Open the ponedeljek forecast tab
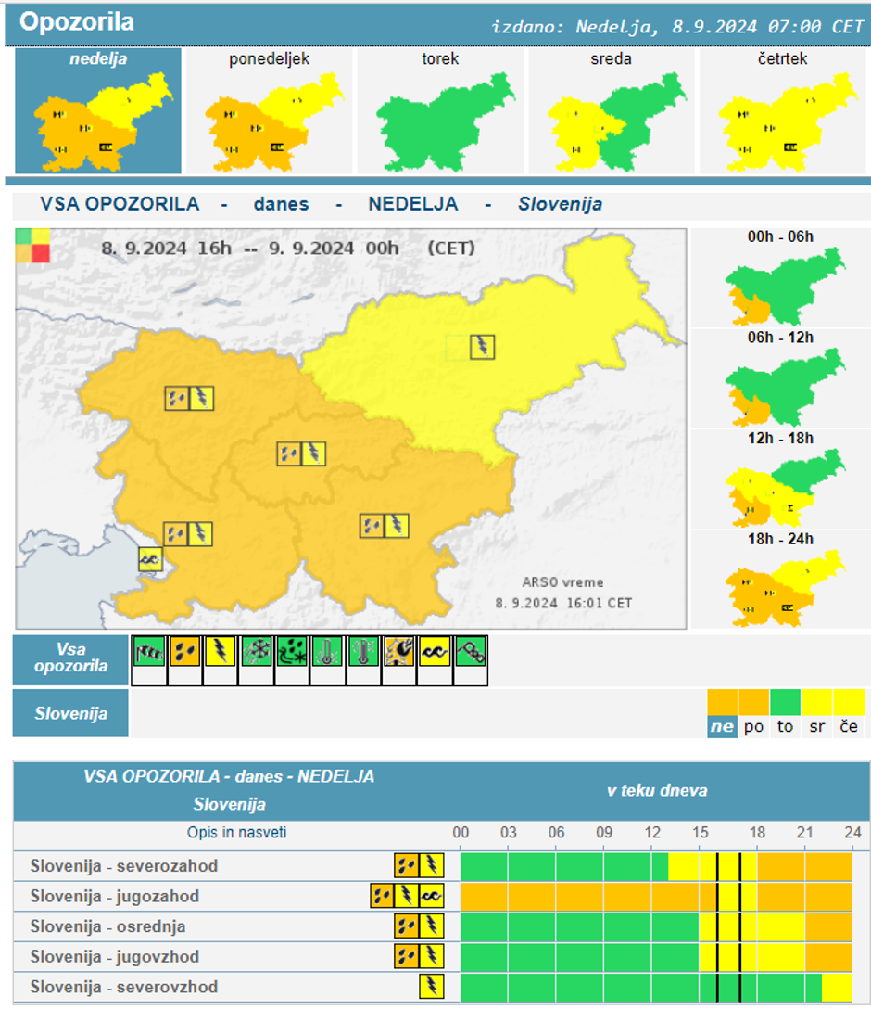 pos(269,111)
